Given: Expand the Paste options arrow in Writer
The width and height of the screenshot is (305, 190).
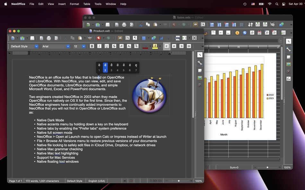Looking at the screenshot, I should coord(85,38).
